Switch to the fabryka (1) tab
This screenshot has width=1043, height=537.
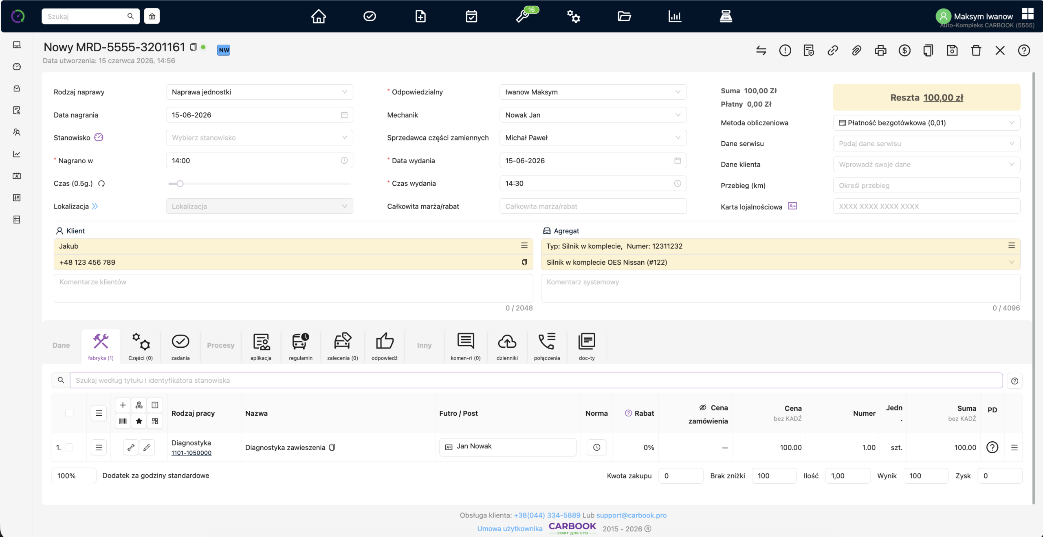pyautogui.click(x=101, y=346)
